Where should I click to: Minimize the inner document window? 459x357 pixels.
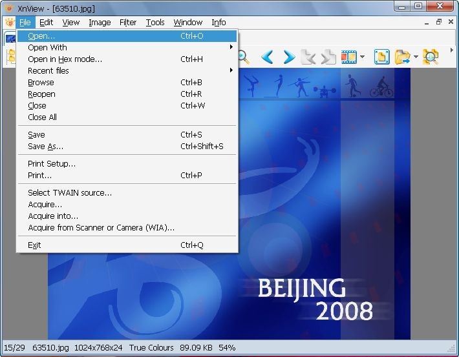[427, 23]
